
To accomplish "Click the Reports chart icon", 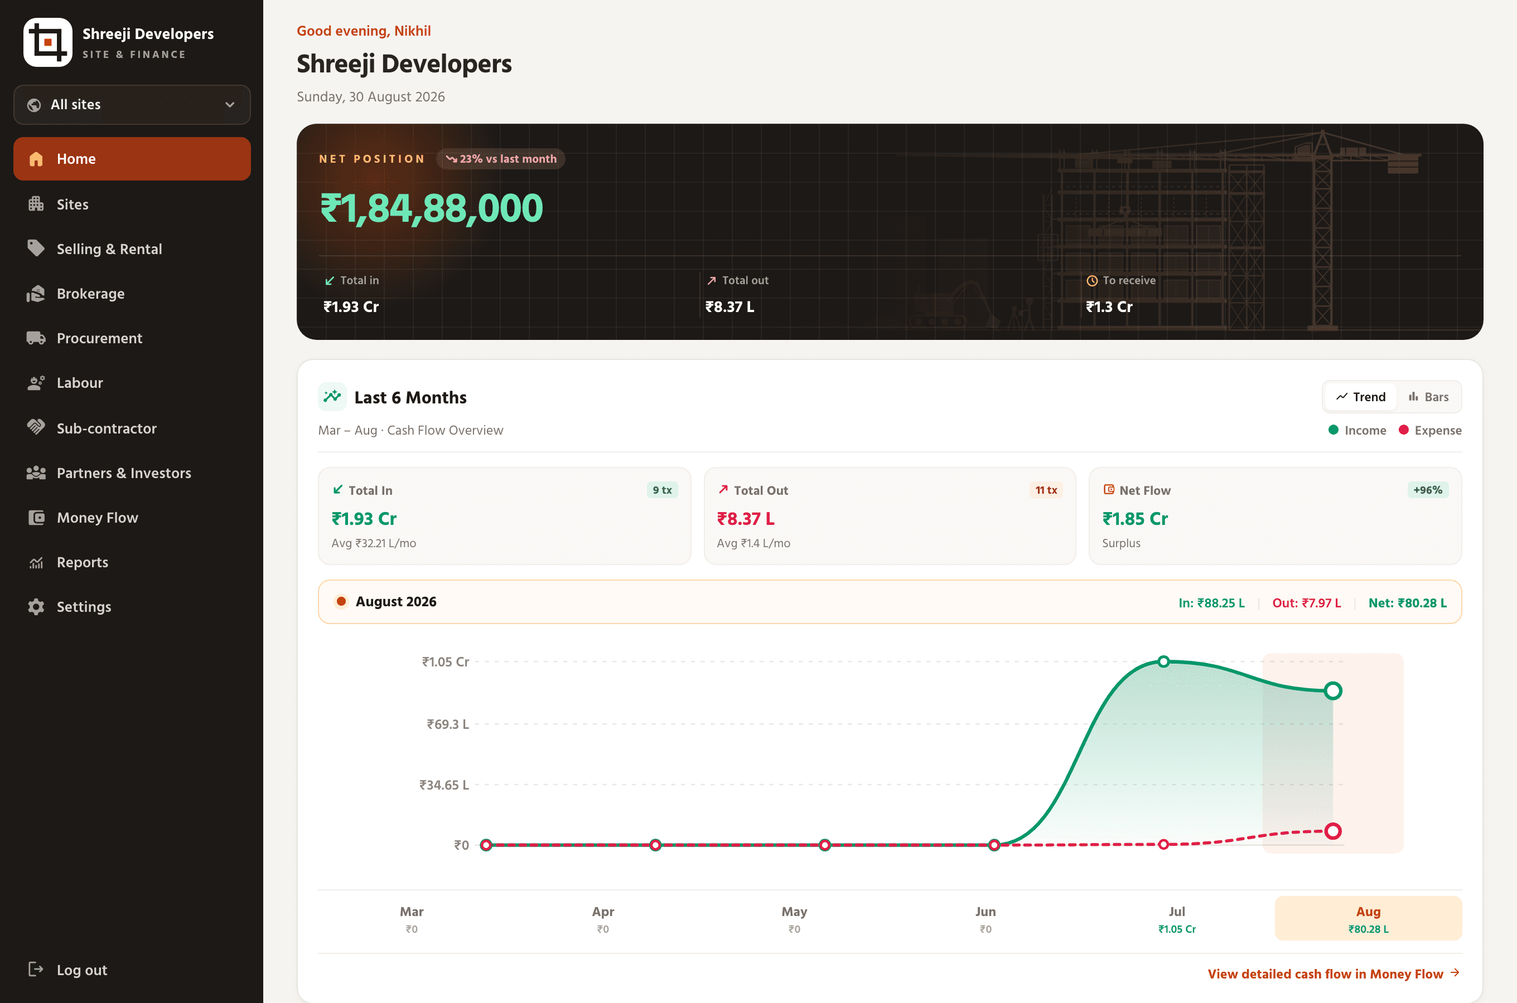I will tap(36, 562).
